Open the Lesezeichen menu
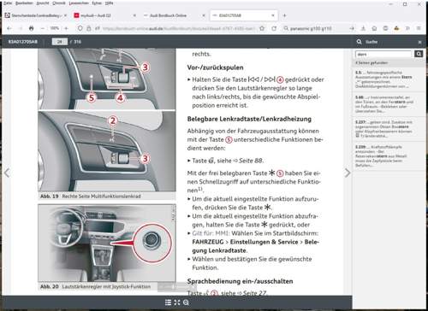This screenshot has height=311, width=428. (79, 3)
